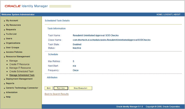185x109 pixels.
Task: Expand the Users arrow
Action: click(x=4, y=39)
